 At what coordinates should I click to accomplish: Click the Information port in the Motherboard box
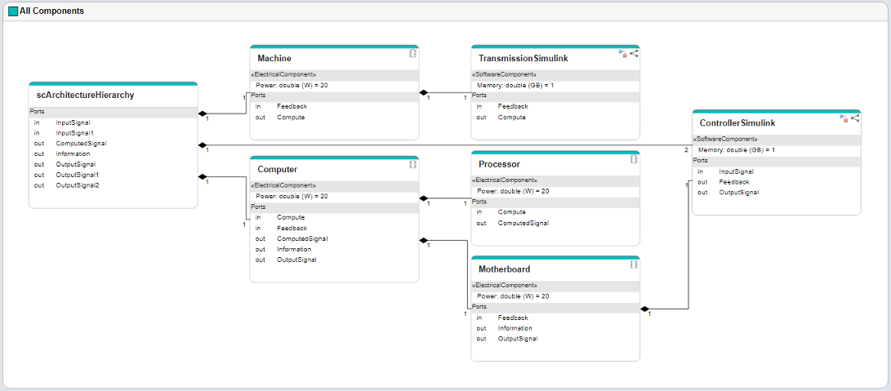(515, 328)
